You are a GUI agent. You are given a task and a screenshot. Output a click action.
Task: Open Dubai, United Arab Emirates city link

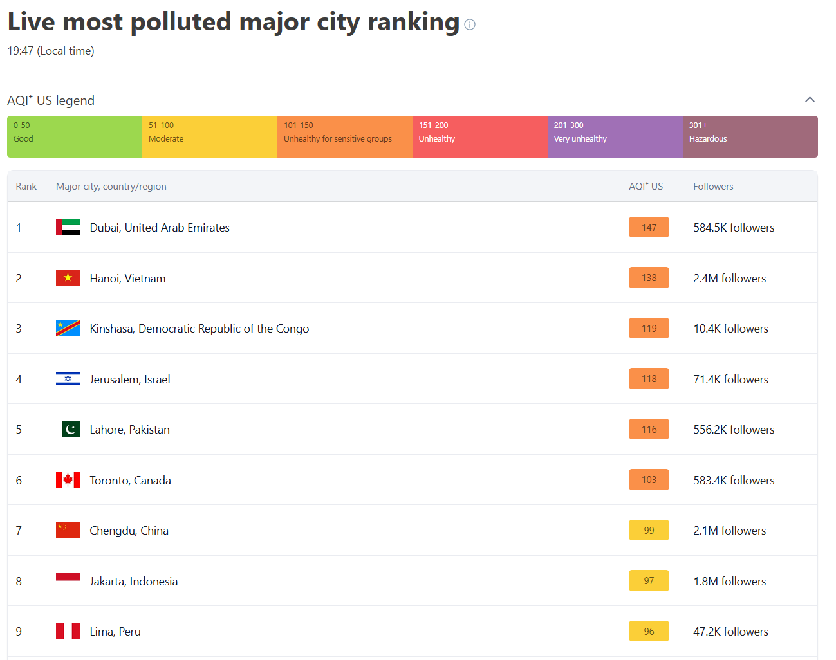160,228
